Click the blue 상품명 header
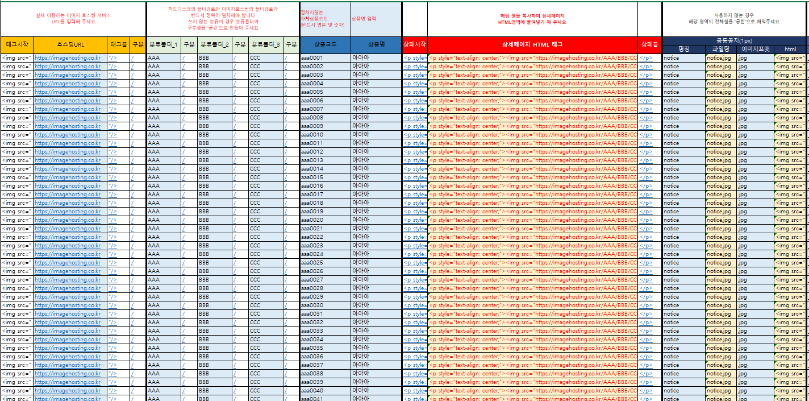 pyautogui.click(x=376, y=45)
